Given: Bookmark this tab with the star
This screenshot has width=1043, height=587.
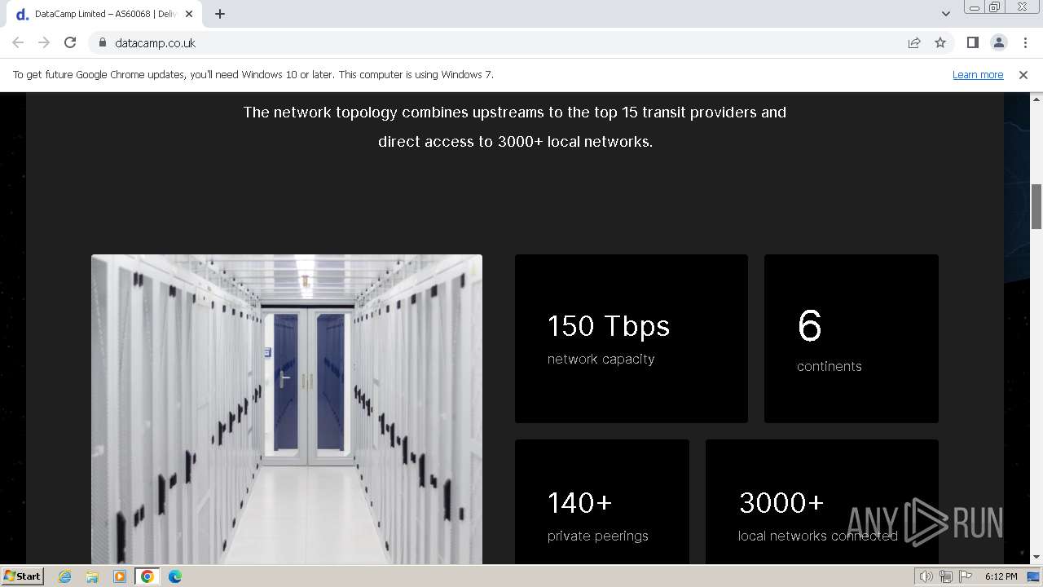Looking at the screenshot, I should click(940, 42).
